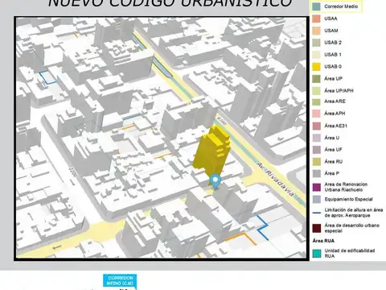Click the Área UP/APH legend swatch

pos(317,90)
